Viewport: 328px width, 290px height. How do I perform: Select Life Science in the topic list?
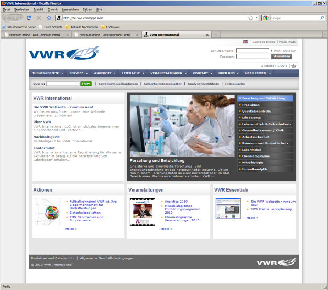pyautogui.click(x=265, y=118)
